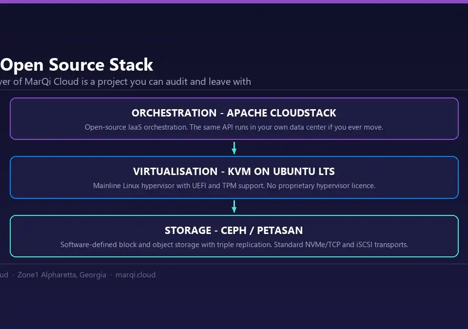Click the footer text 'Zone1 Alpharetta, Georgia'
The width and height of the screenshot is (468, 329).
[x=62, y=275]
